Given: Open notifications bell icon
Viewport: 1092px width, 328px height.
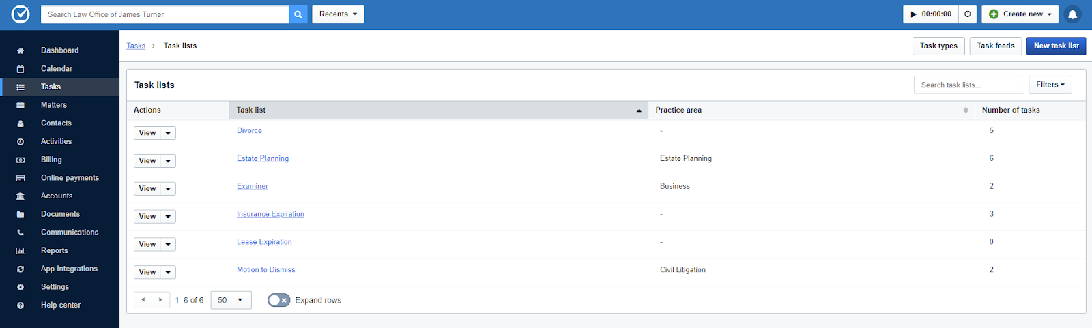Looking at the screenshot, I should (1072, 14).
